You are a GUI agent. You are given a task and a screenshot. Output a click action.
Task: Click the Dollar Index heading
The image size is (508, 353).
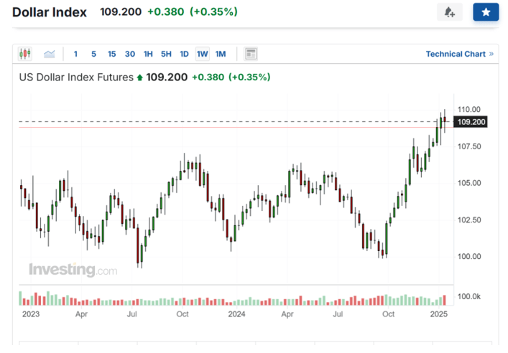[50, 12]
